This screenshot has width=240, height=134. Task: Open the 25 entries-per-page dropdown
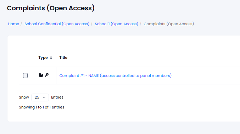point(40,97)
